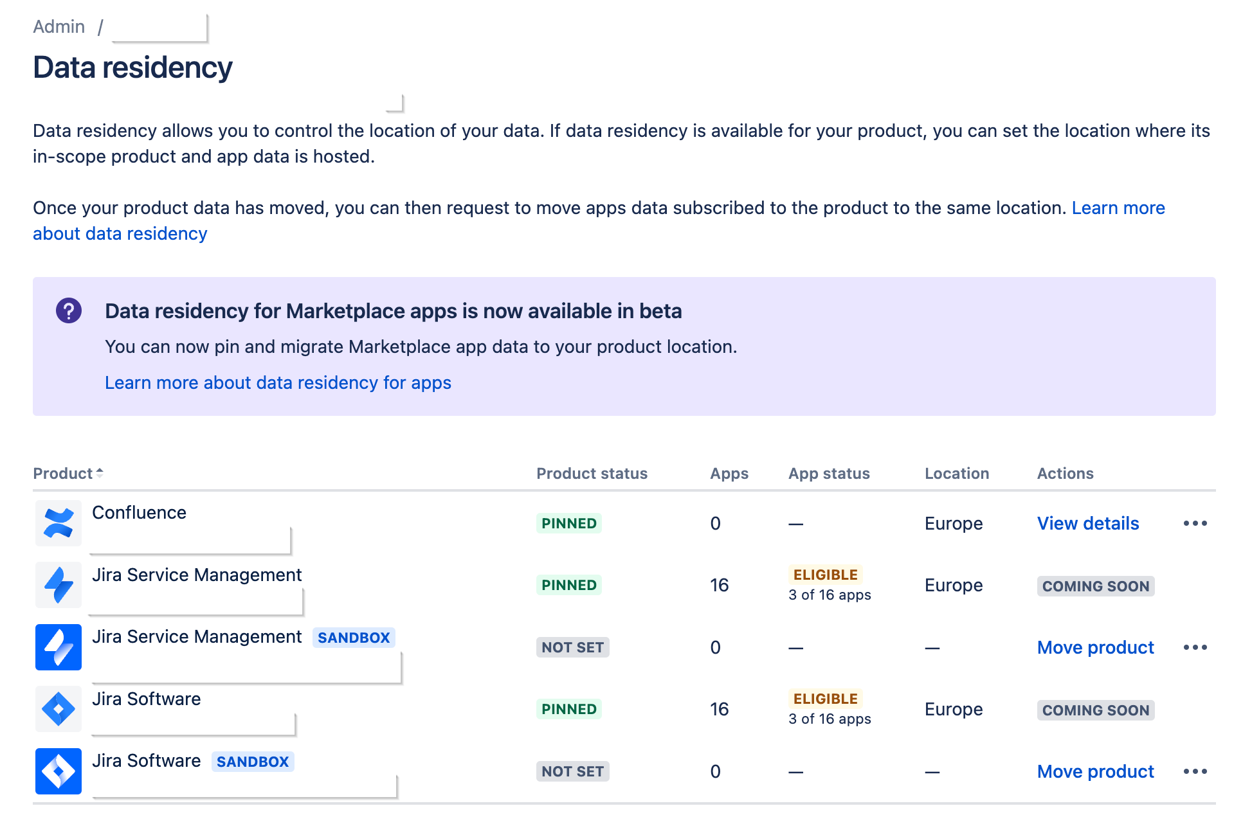Click the Jira Software product icon
Screen dimensions: 1252x833
(58, 709)
